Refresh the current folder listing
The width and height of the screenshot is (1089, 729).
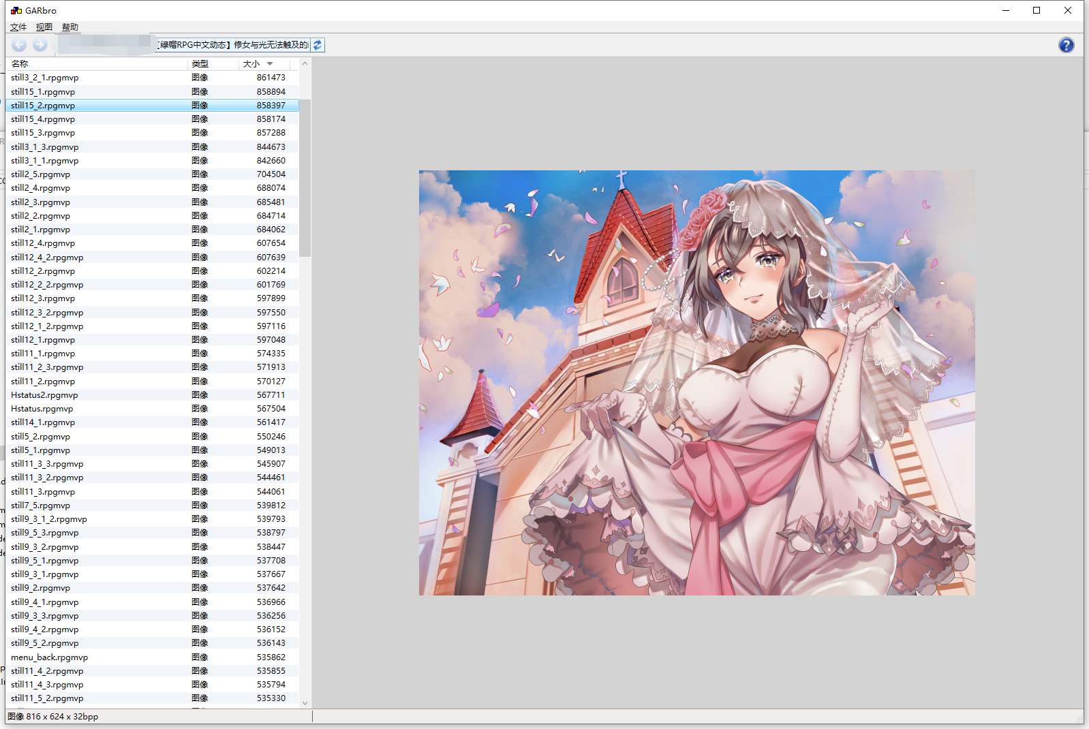click(318, 45)
